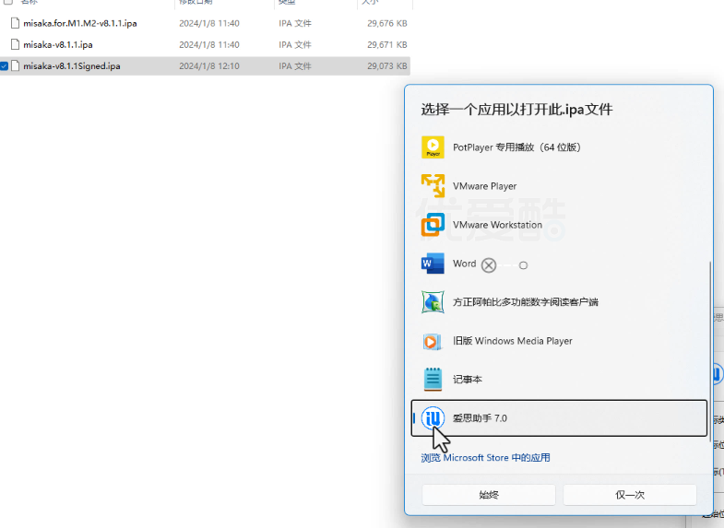The image size is (724, 528).
Task: Click the 记事本 notepad icon
Action: pos(433,379)
